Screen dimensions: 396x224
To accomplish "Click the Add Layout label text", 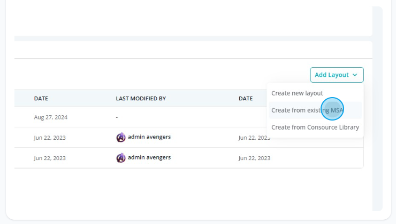I will coord(332,75).
